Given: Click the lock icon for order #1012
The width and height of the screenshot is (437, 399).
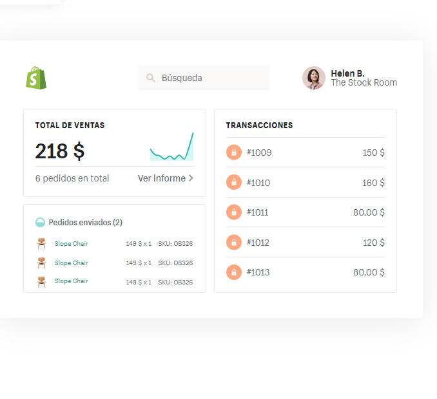Looking at the screenshot, I should pos(234,243).
